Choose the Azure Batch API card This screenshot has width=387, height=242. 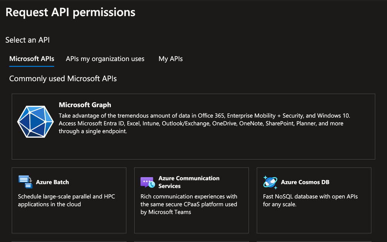69,200
